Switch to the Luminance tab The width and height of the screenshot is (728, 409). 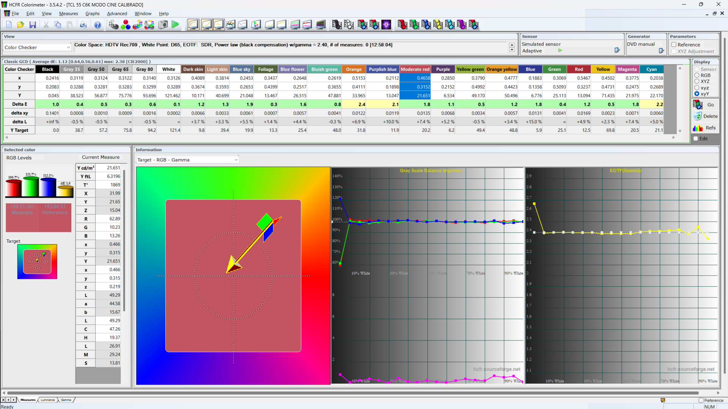click(48, 400)
